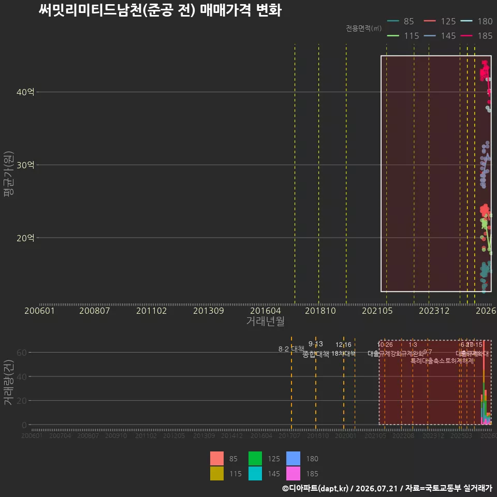Image resolution: width=497 pixels, height=497 pixels.
Task: Click the 20억 label on the price axis
Action: pyautogui.click(x=25, y=238)
